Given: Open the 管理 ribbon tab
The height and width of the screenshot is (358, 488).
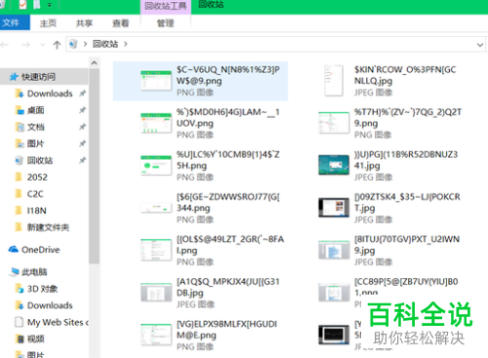Looking at the screenshot, I should (166, 23).
